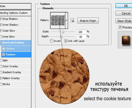Enable the Inner Glow checkbox
132x108 pixels.
coord(1,37)
